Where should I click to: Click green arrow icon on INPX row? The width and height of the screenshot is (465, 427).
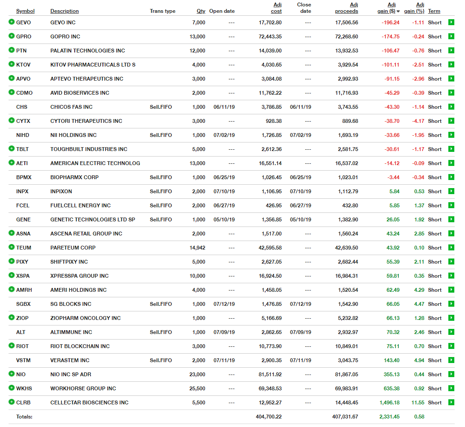tap(451, 191)
